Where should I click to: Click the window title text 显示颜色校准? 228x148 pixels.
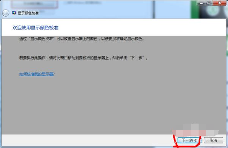28,13
